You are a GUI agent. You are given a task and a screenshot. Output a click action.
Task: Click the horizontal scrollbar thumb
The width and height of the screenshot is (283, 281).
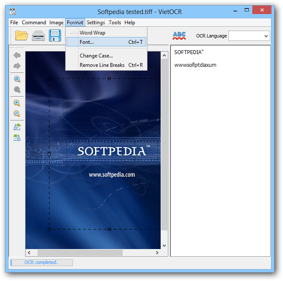coord(80,253)
